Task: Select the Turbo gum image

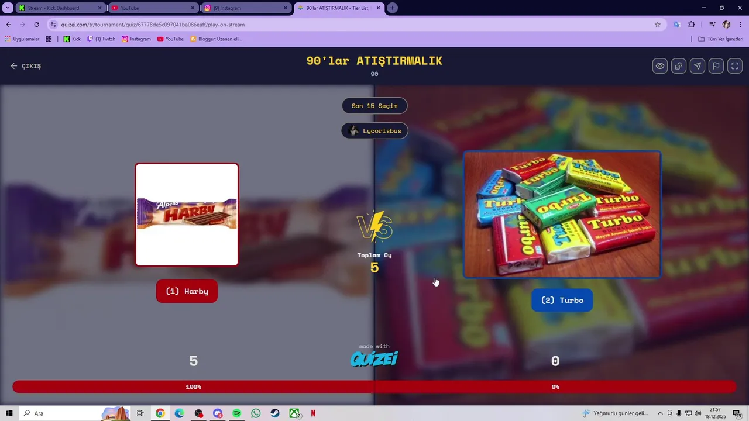Action: [x=562, y=215]
